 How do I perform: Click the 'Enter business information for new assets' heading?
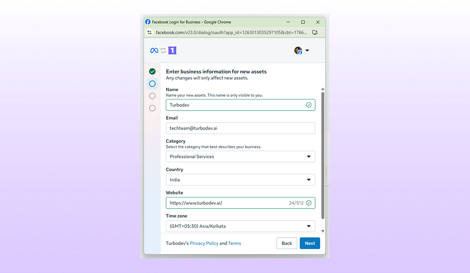216,71
